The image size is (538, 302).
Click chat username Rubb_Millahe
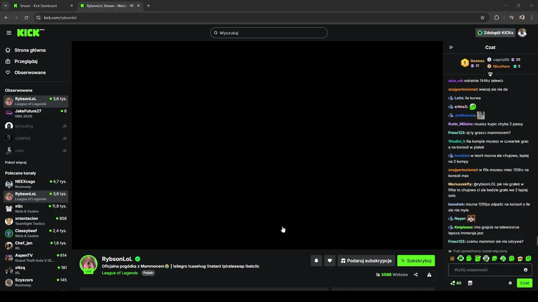coord(461,124)
